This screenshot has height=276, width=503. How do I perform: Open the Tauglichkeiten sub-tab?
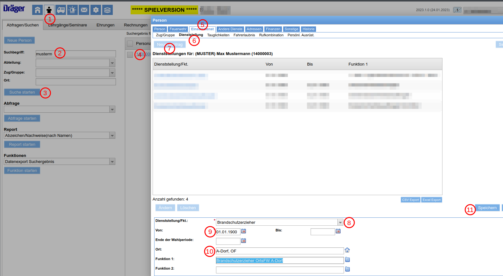(218, 35)
